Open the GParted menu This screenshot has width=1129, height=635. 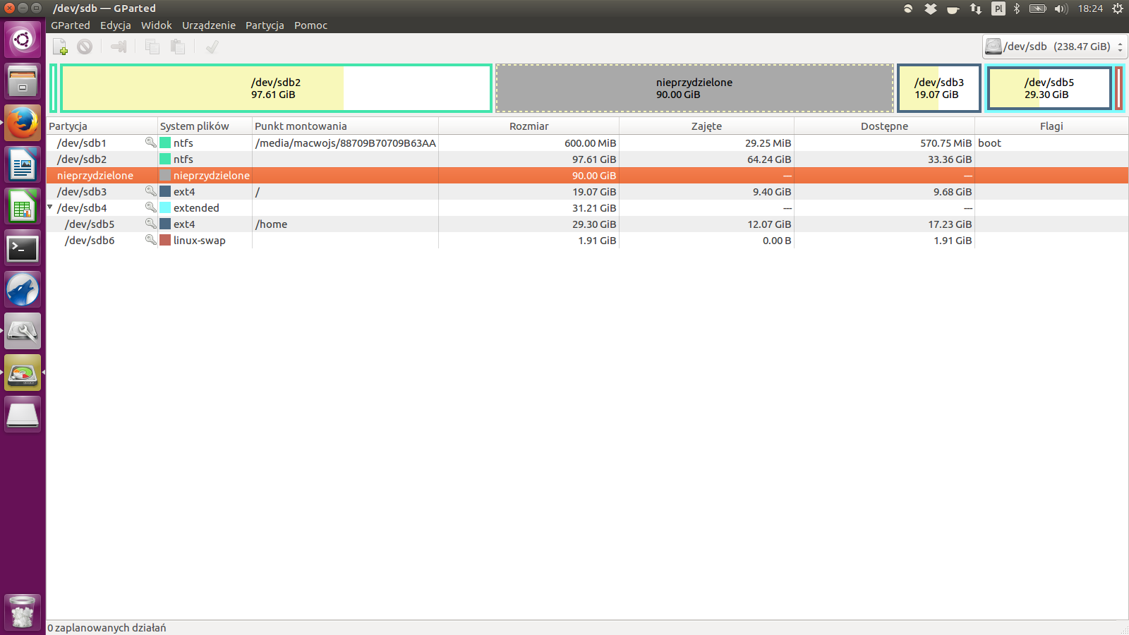pyautogui.click(x=71, y=25)
